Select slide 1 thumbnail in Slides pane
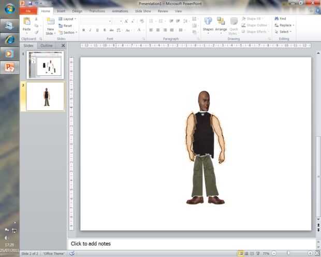 click(45, 65)
